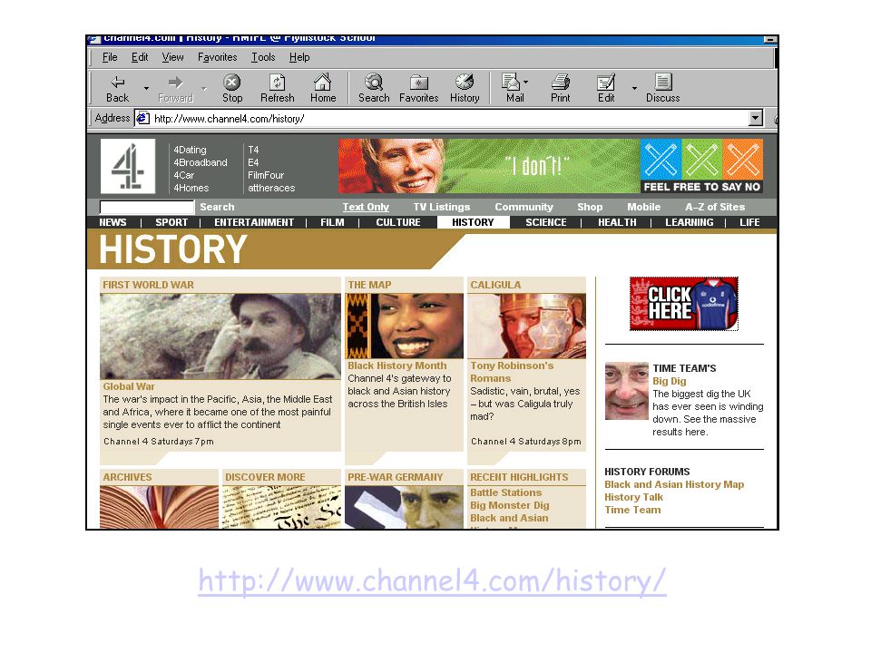Viewport: 871px width, 653px height.
Task: Click the Edit page toolbar icon
Action: [605, 83]
